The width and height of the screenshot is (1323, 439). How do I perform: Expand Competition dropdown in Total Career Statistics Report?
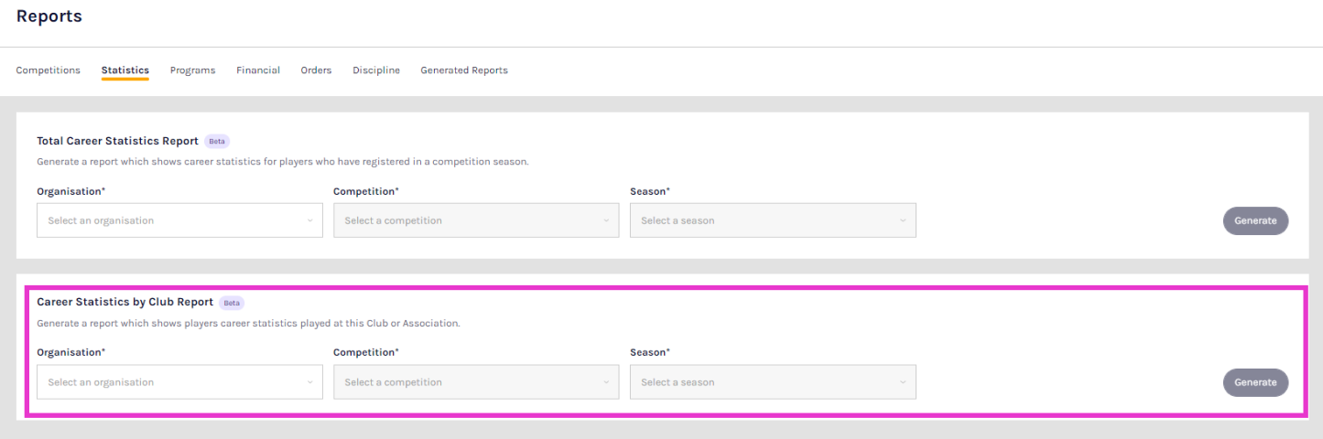pyautogui.click(x=476, y=220)
